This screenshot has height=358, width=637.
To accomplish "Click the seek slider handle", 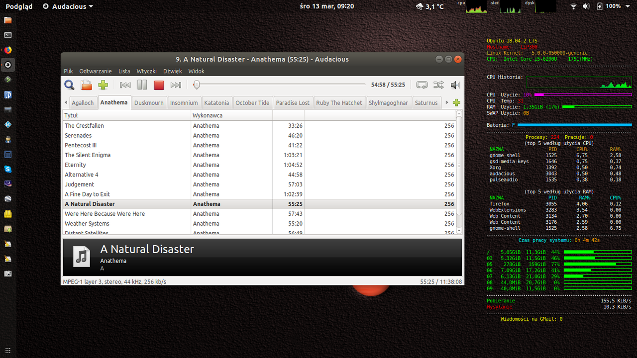I will pos(197,85).
